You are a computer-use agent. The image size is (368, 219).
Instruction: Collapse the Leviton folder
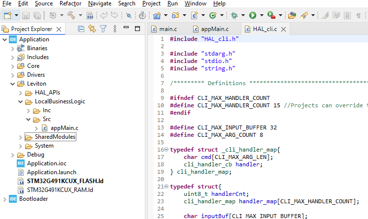point(13,84)
